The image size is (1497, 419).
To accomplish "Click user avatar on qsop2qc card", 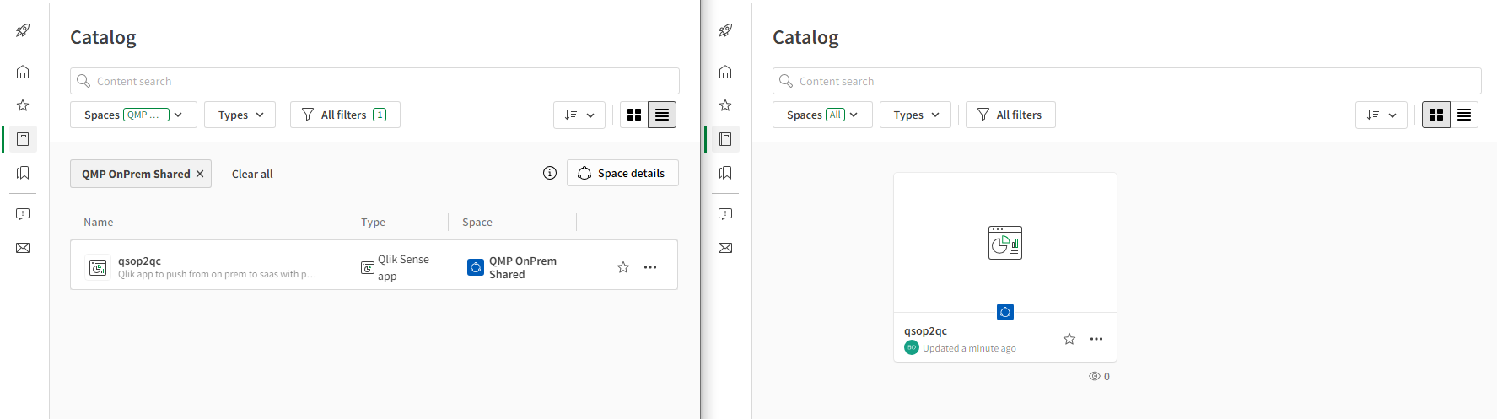I will [912, 347].
